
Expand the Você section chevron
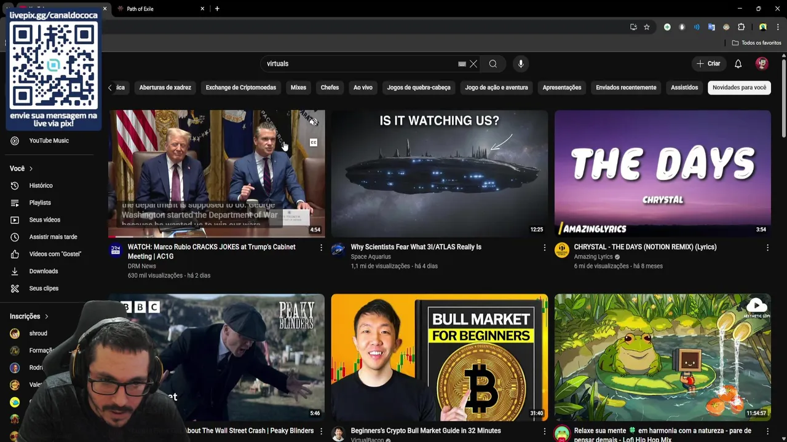[31, 168]
